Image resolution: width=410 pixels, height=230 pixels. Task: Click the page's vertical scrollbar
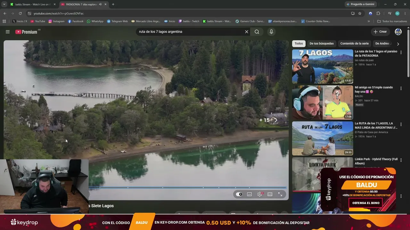pyautogui.click(x=408, y=53)
